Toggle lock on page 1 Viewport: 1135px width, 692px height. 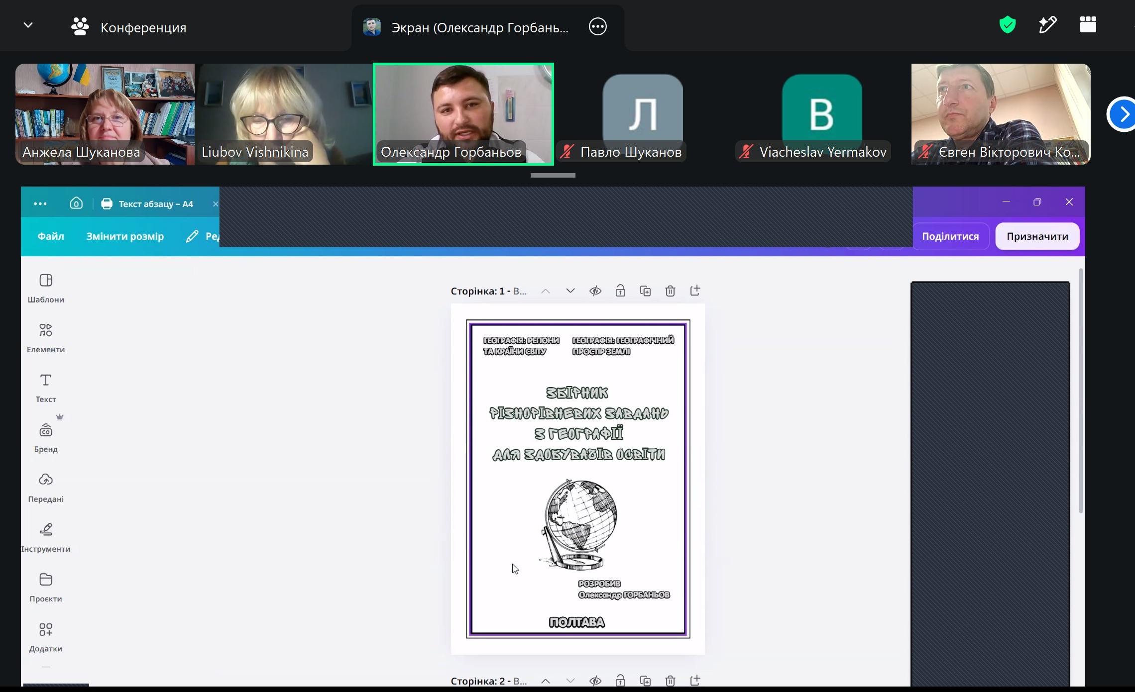tap(620, 291)
